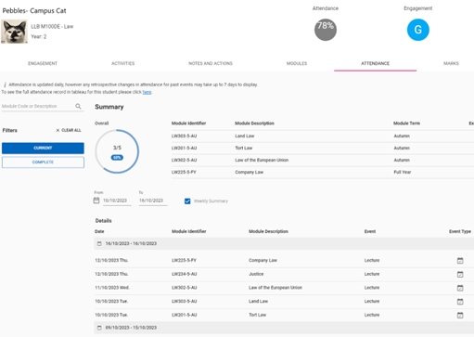Open the tableau 'here' link
Viewport: 474px width, 337px height.
click(x=147, y=92)
